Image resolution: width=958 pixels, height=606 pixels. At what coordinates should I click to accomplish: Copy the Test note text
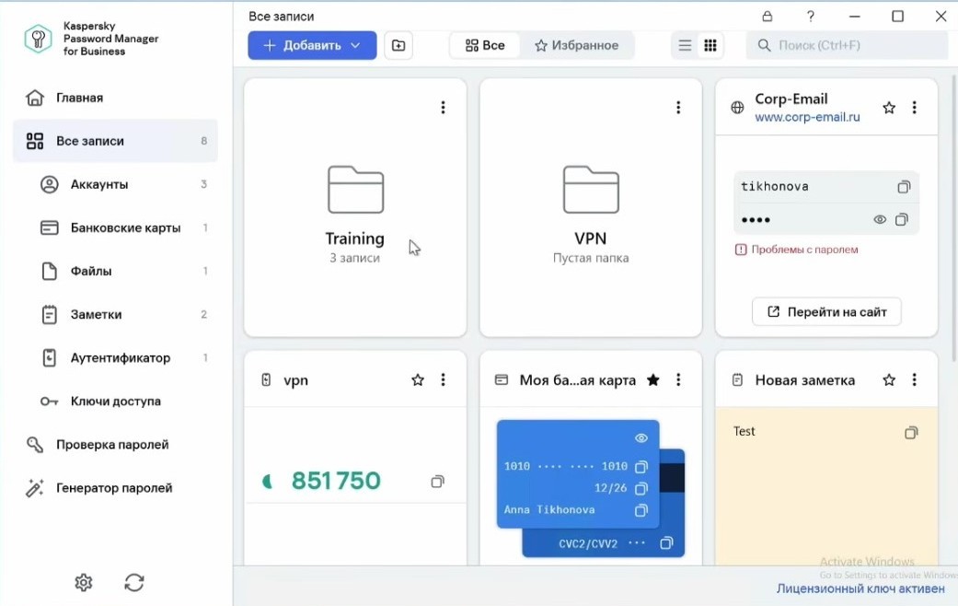(x=911, y=433)
